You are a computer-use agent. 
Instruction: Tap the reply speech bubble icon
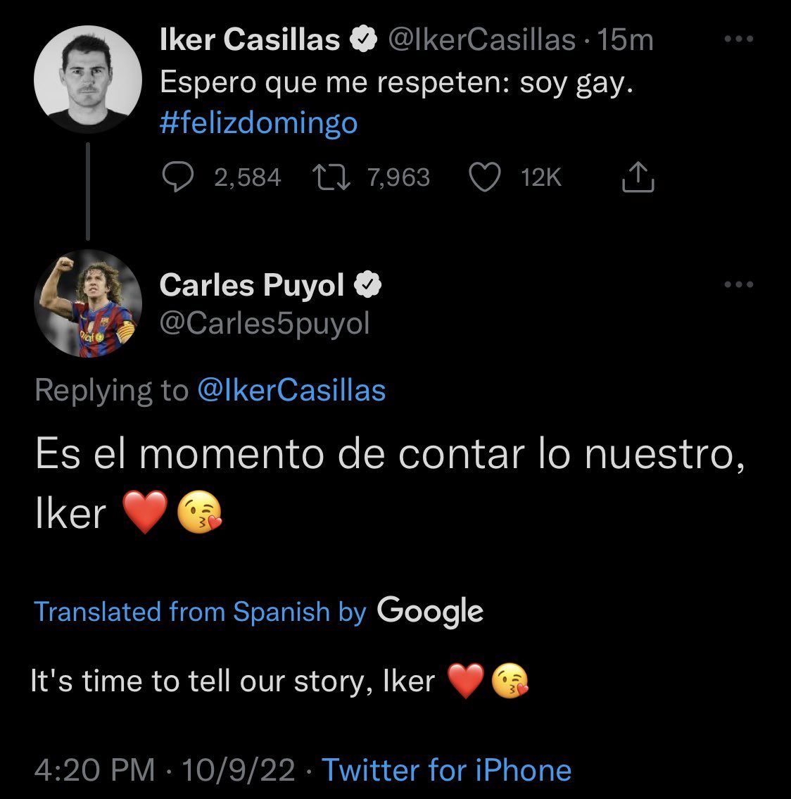click(x=178, y=177)
